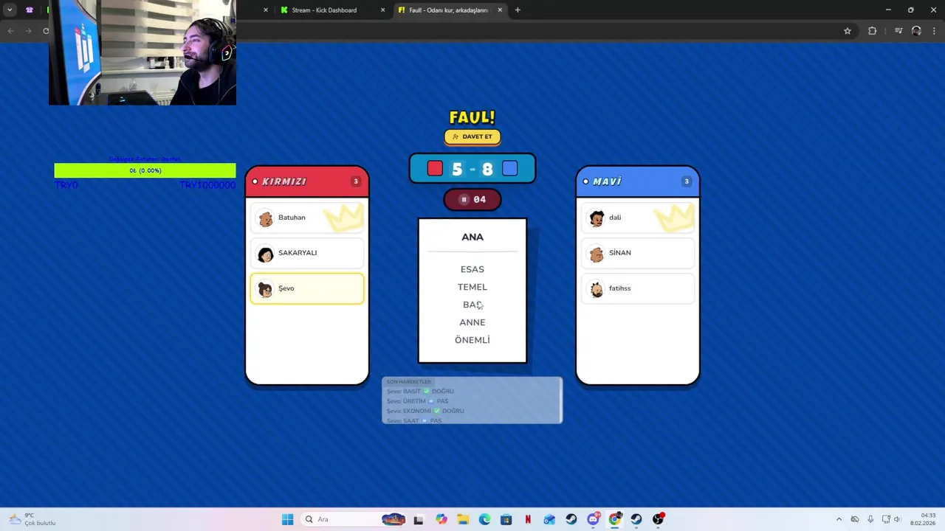Viewport: 945px width, 531px height.
Task: Select the KIRMIZI team header
Action: coord(307,181)
